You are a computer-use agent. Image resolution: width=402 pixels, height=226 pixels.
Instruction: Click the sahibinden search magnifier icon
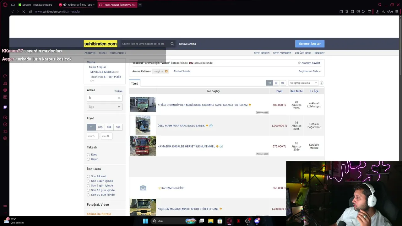pyautogui.click(x=172, y=44)
